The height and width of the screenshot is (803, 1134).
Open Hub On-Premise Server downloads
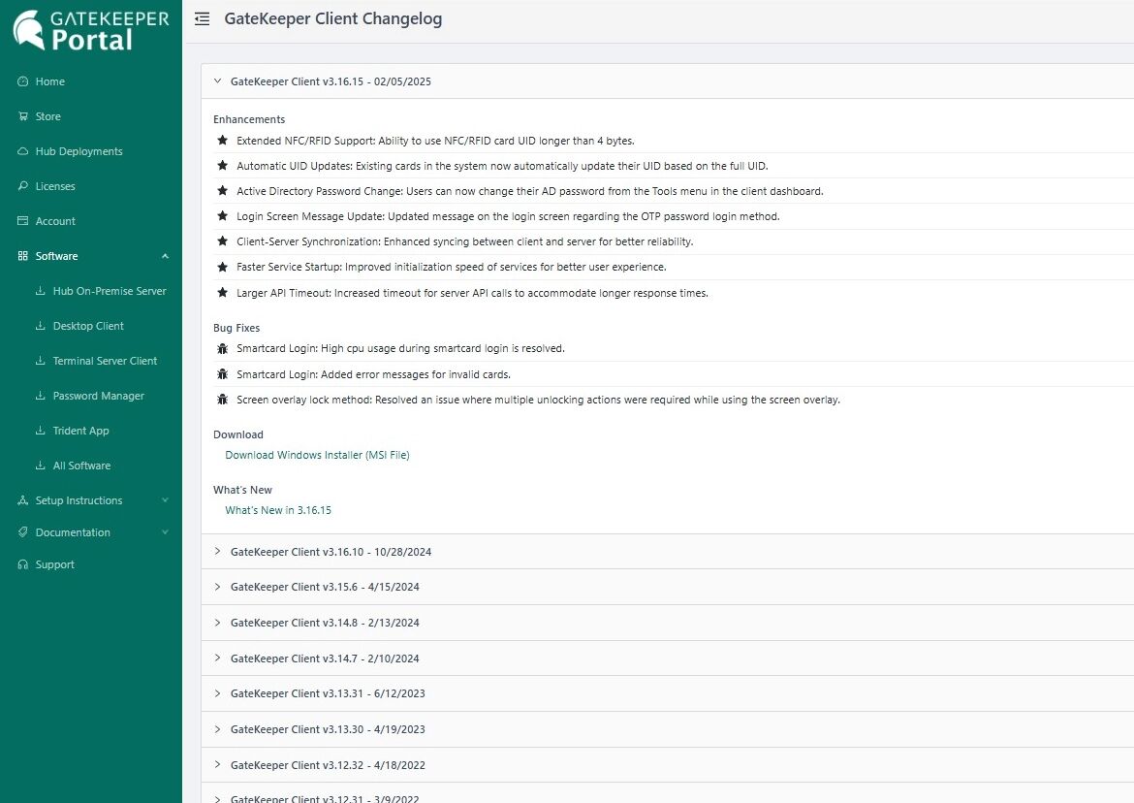[110, 291]
